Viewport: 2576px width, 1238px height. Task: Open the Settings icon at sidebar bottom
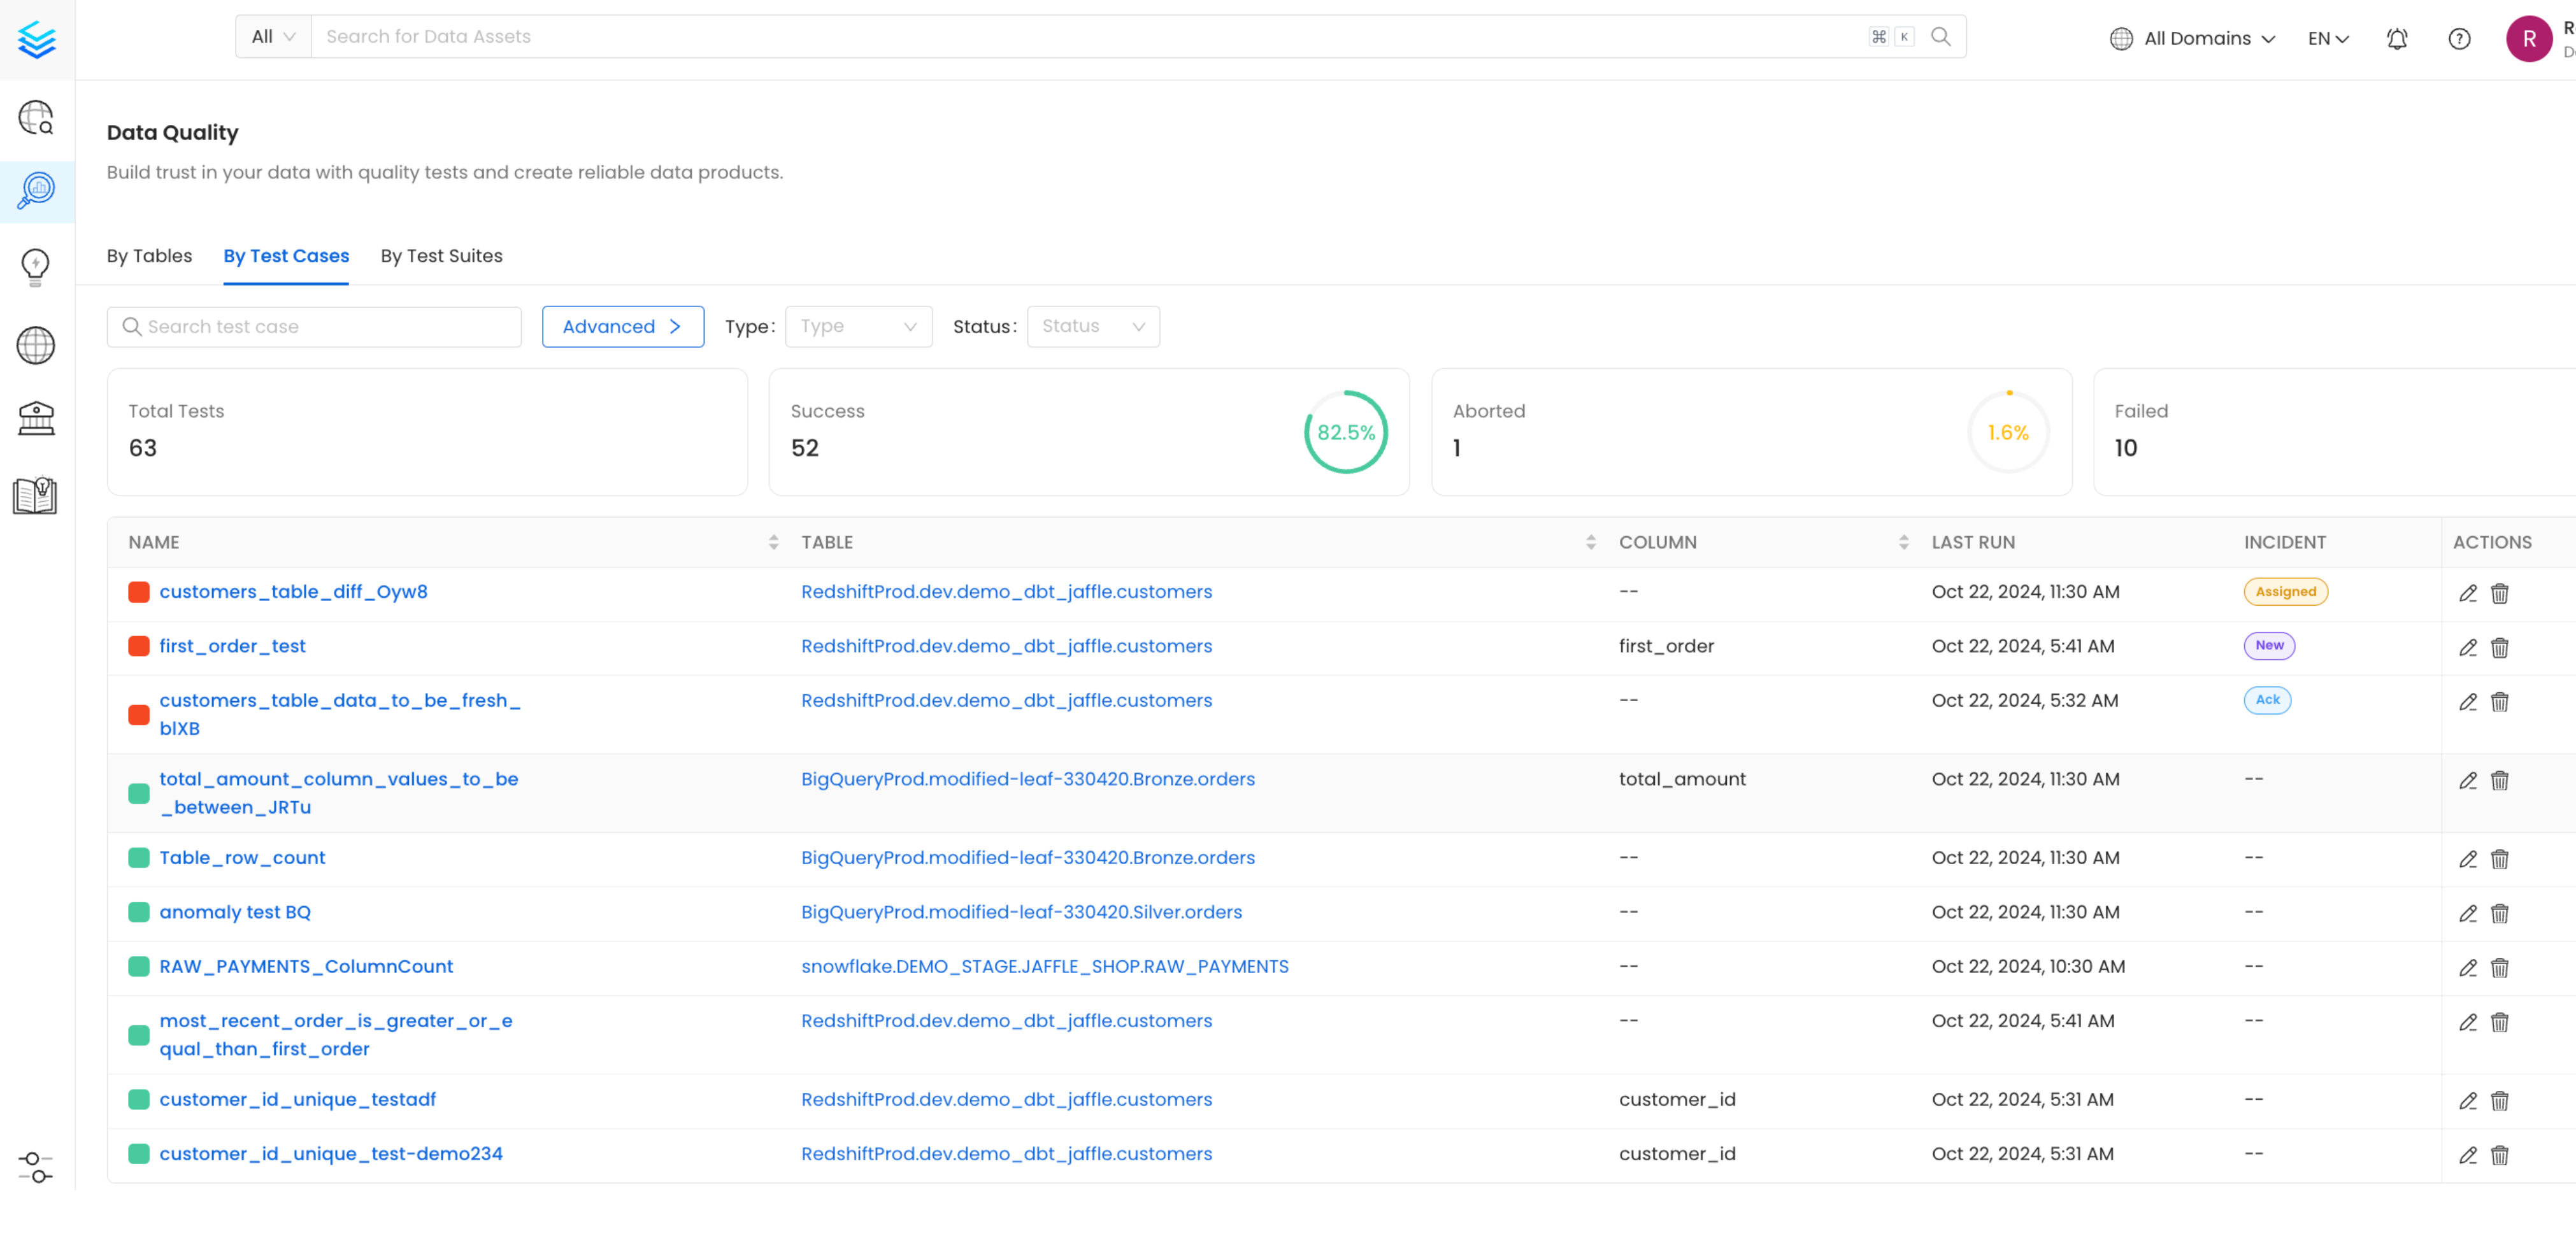pyautogui.click(x=36, y=1165)
